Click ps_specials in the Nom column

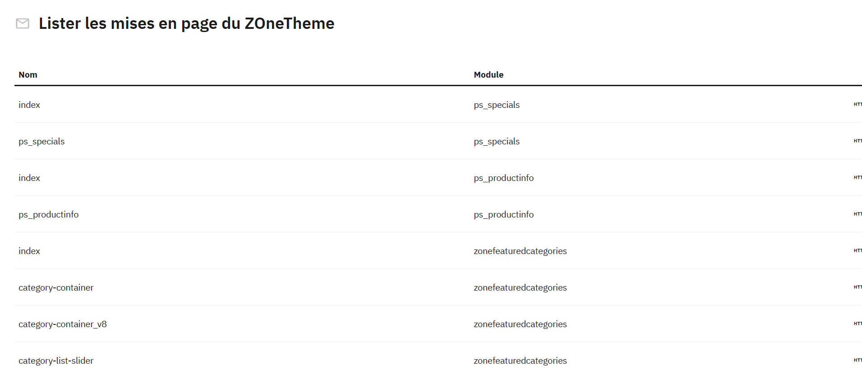tap(41, 142)
